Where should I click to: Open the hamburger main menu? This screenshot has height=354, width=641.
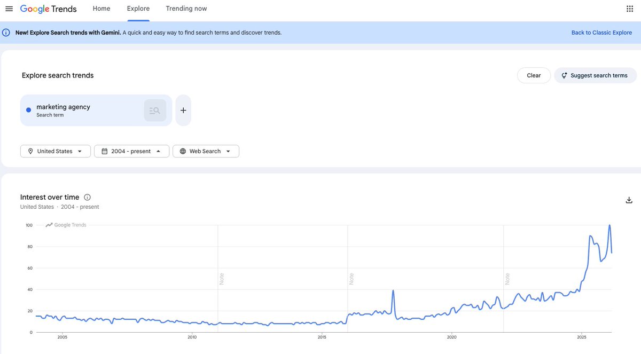[9, 9]
